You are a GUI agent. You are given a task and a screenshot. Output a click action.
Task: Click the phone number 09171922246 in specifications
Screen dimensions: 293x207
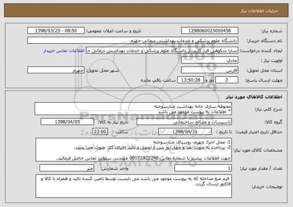coord(144,158)
